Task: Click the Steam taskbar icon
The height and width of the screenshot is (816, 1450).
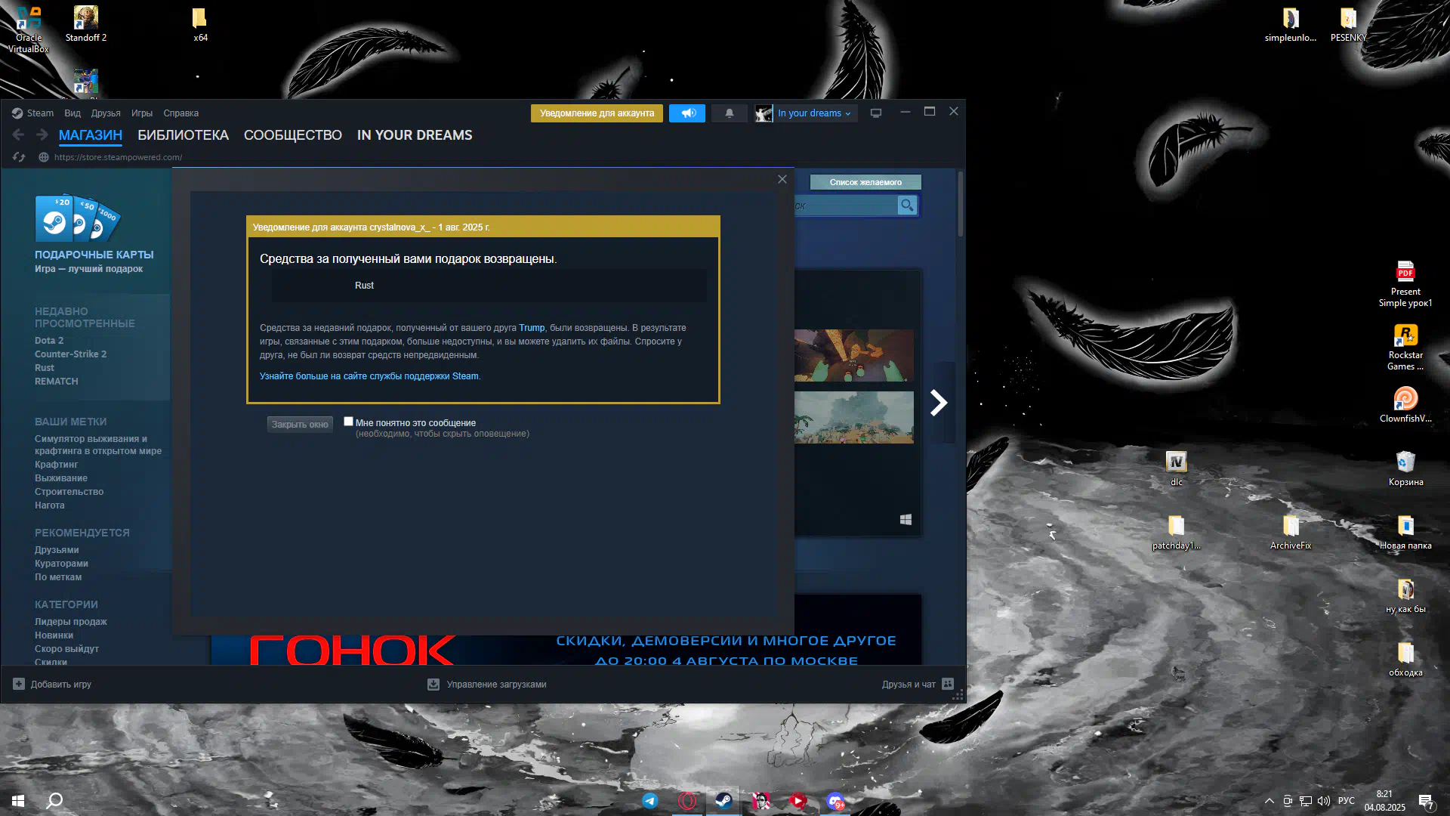Action: 723,801
